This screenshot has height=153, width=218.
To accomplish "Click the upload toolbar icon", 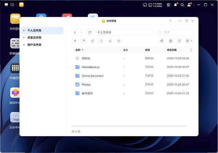I will [84, 41].
